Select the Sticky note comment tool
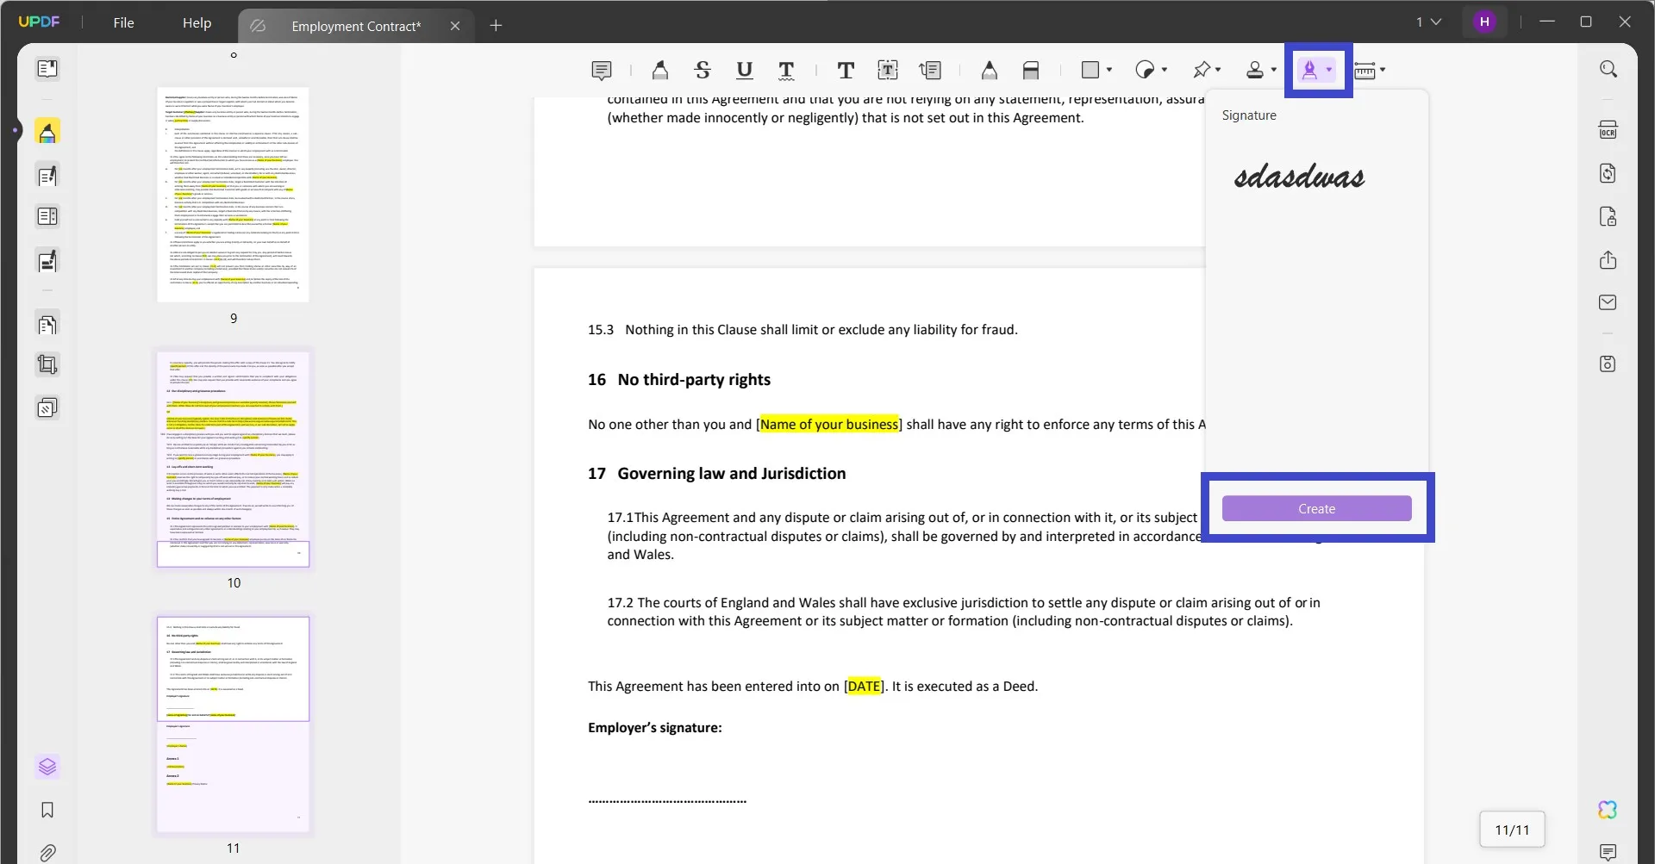 602,70
